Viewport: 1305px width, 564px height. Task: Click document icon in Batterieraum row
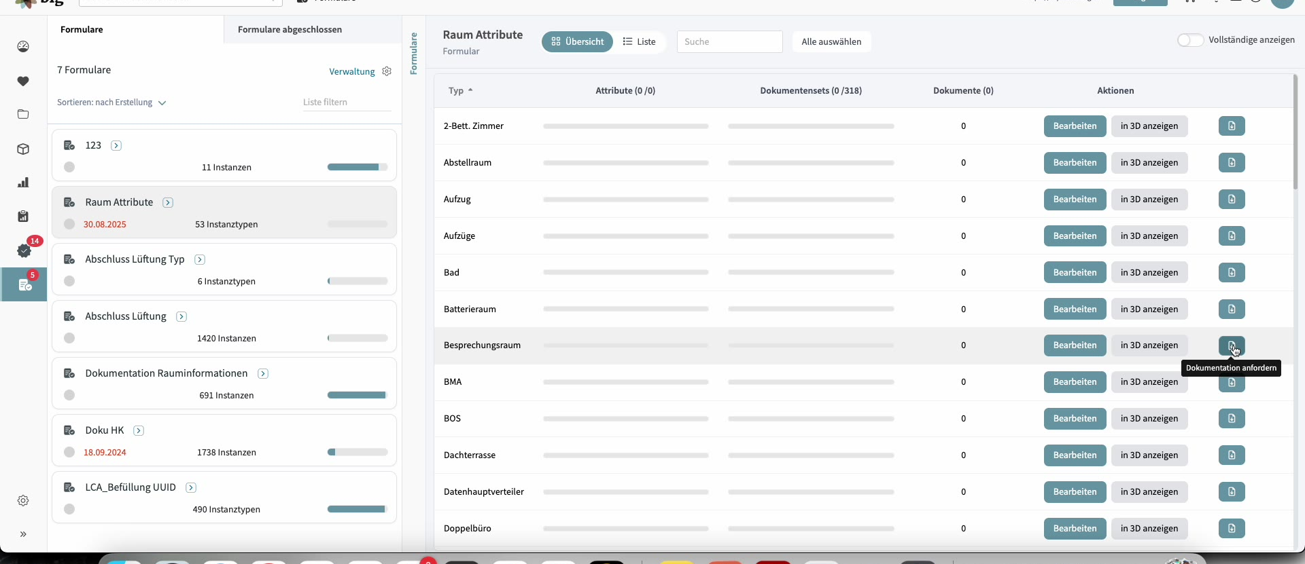click(x=1232, y=309)
